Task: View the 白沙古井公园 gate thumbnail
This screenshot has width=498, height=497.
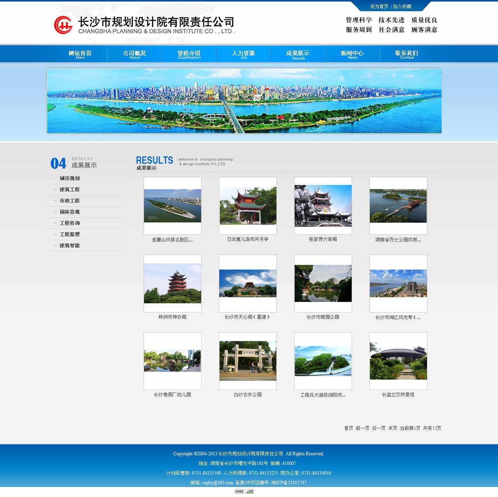Action: coord(247,361)
